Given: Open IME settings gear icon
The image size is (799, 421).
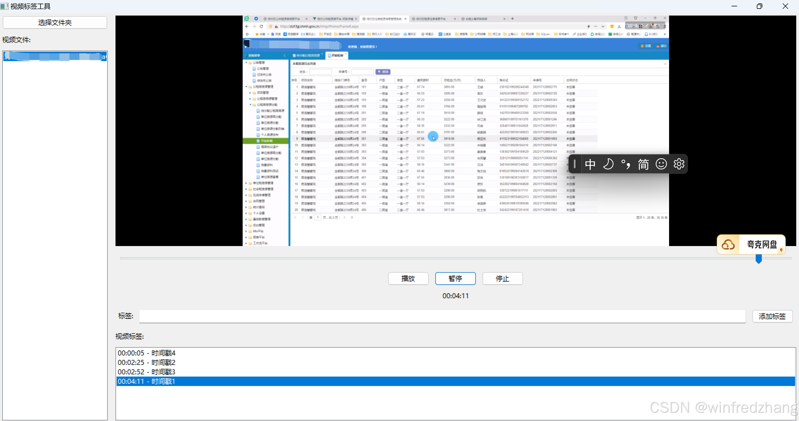Looking at the screenshot, I should 679,164.
